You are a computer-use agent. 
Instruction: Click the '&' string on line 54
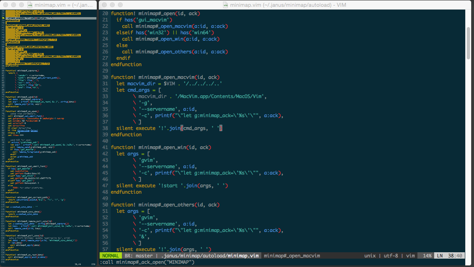[143, 237]
